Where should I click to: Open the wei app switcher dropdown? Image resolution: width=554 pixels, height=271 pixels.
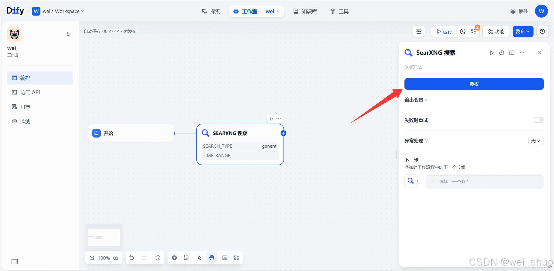(272, 11)
